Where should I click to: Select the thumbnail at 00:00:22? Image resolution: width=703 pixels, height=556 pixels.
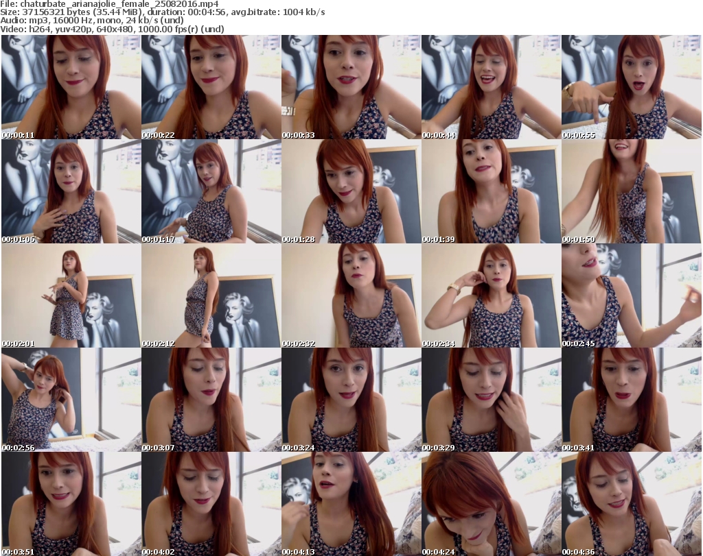point(211,87)
